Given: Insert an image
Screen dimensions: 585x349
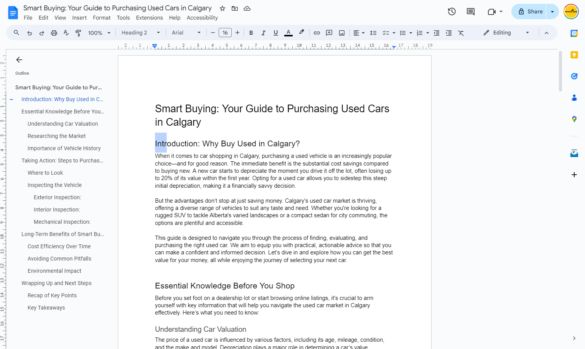Looking at the screenshot, I should [342, 33].
